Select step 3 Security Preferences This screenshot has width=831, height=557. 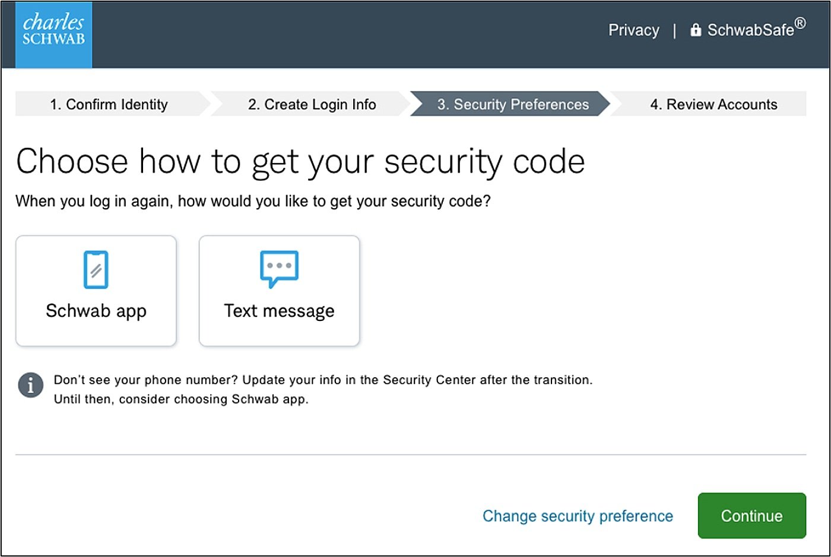pos(510,104)
